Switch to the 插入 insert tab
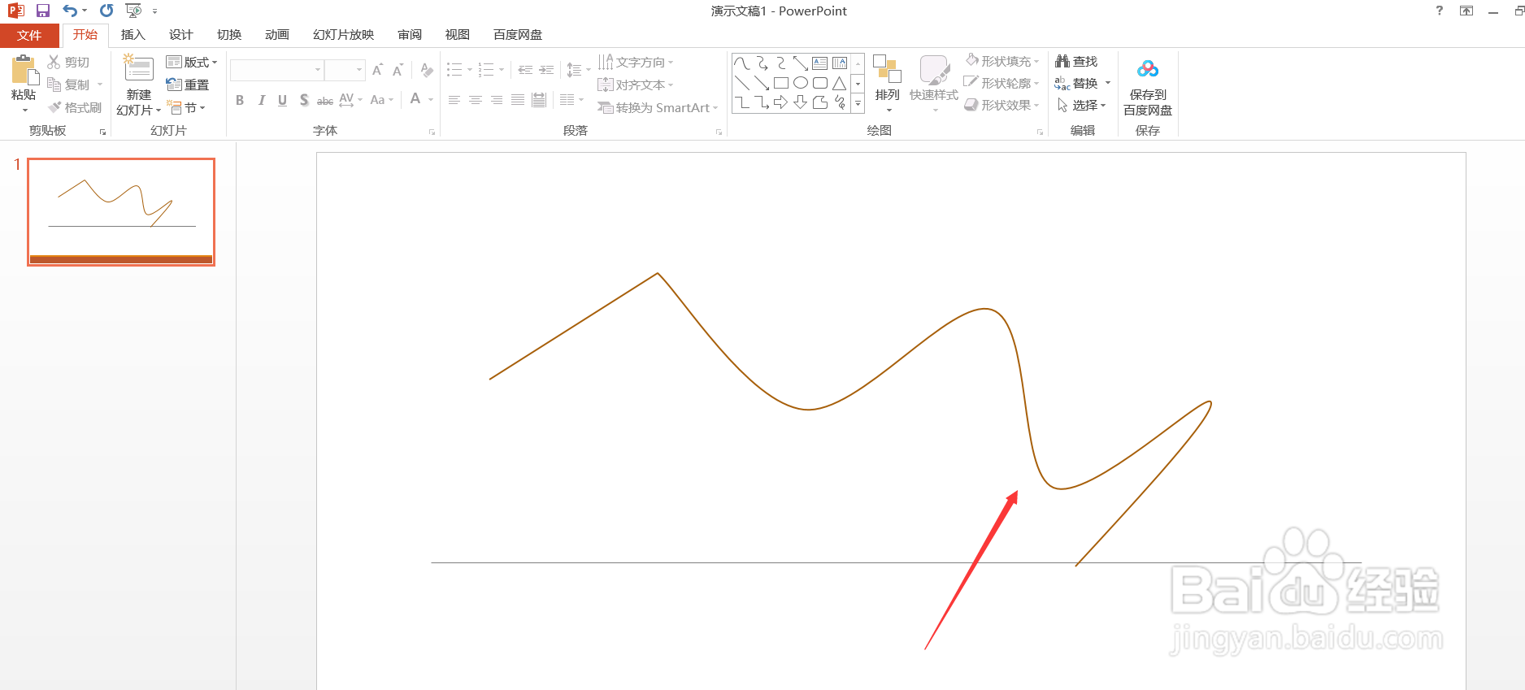1525x690 pixels. 133,34
